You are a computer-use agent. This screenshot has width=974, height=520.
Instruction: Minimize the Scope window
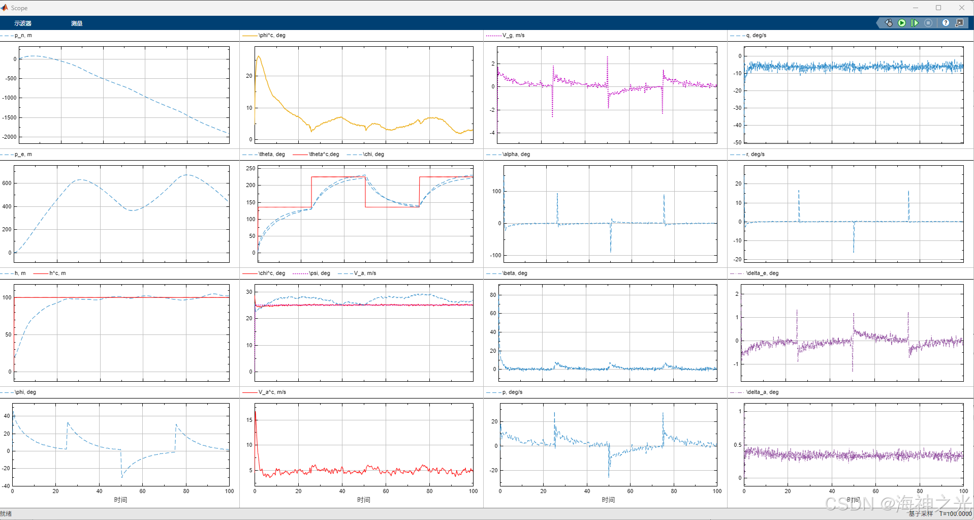coord(916,8)
